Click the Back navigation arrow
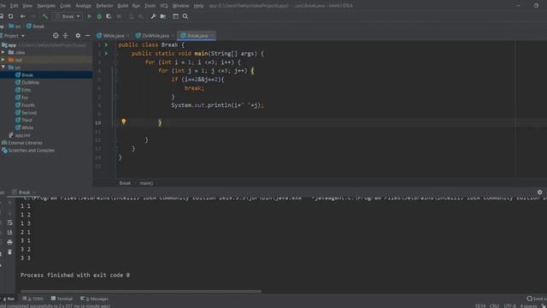547x308 pixels. [23, 16]
